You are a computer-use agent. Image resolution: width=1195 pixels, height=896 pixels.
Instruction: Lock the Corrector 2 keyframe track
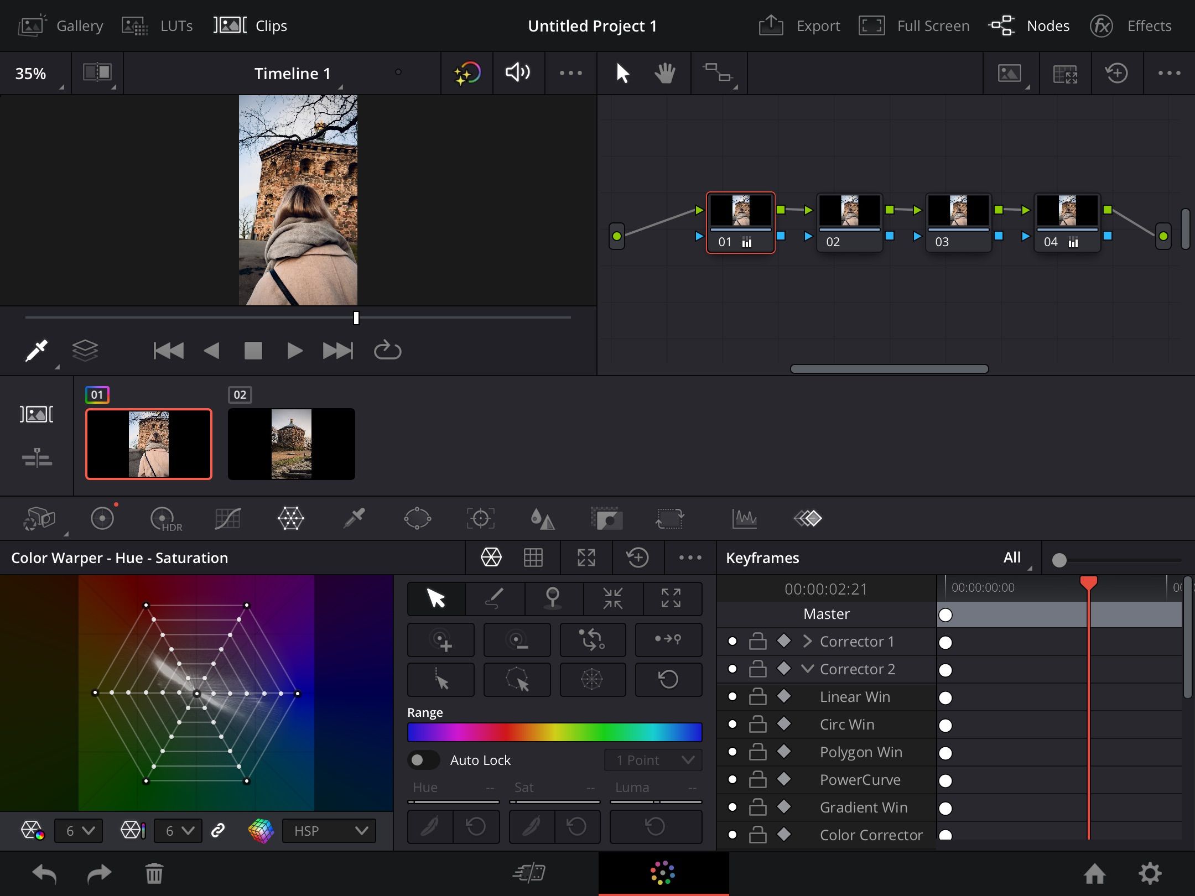tap(758, 669)
